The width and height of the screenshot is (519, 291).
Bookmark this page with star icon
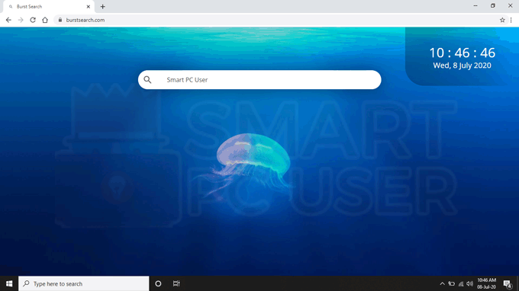pos(502,20)
